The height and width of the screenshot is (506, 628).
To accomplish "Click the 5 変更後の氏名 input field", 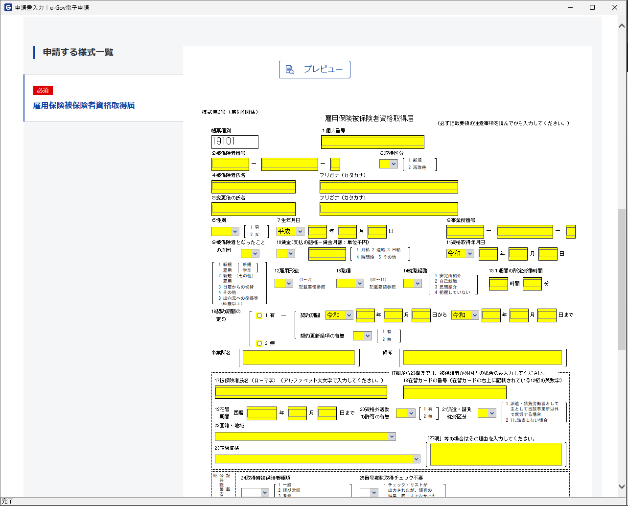I will (x=254, y=209).
